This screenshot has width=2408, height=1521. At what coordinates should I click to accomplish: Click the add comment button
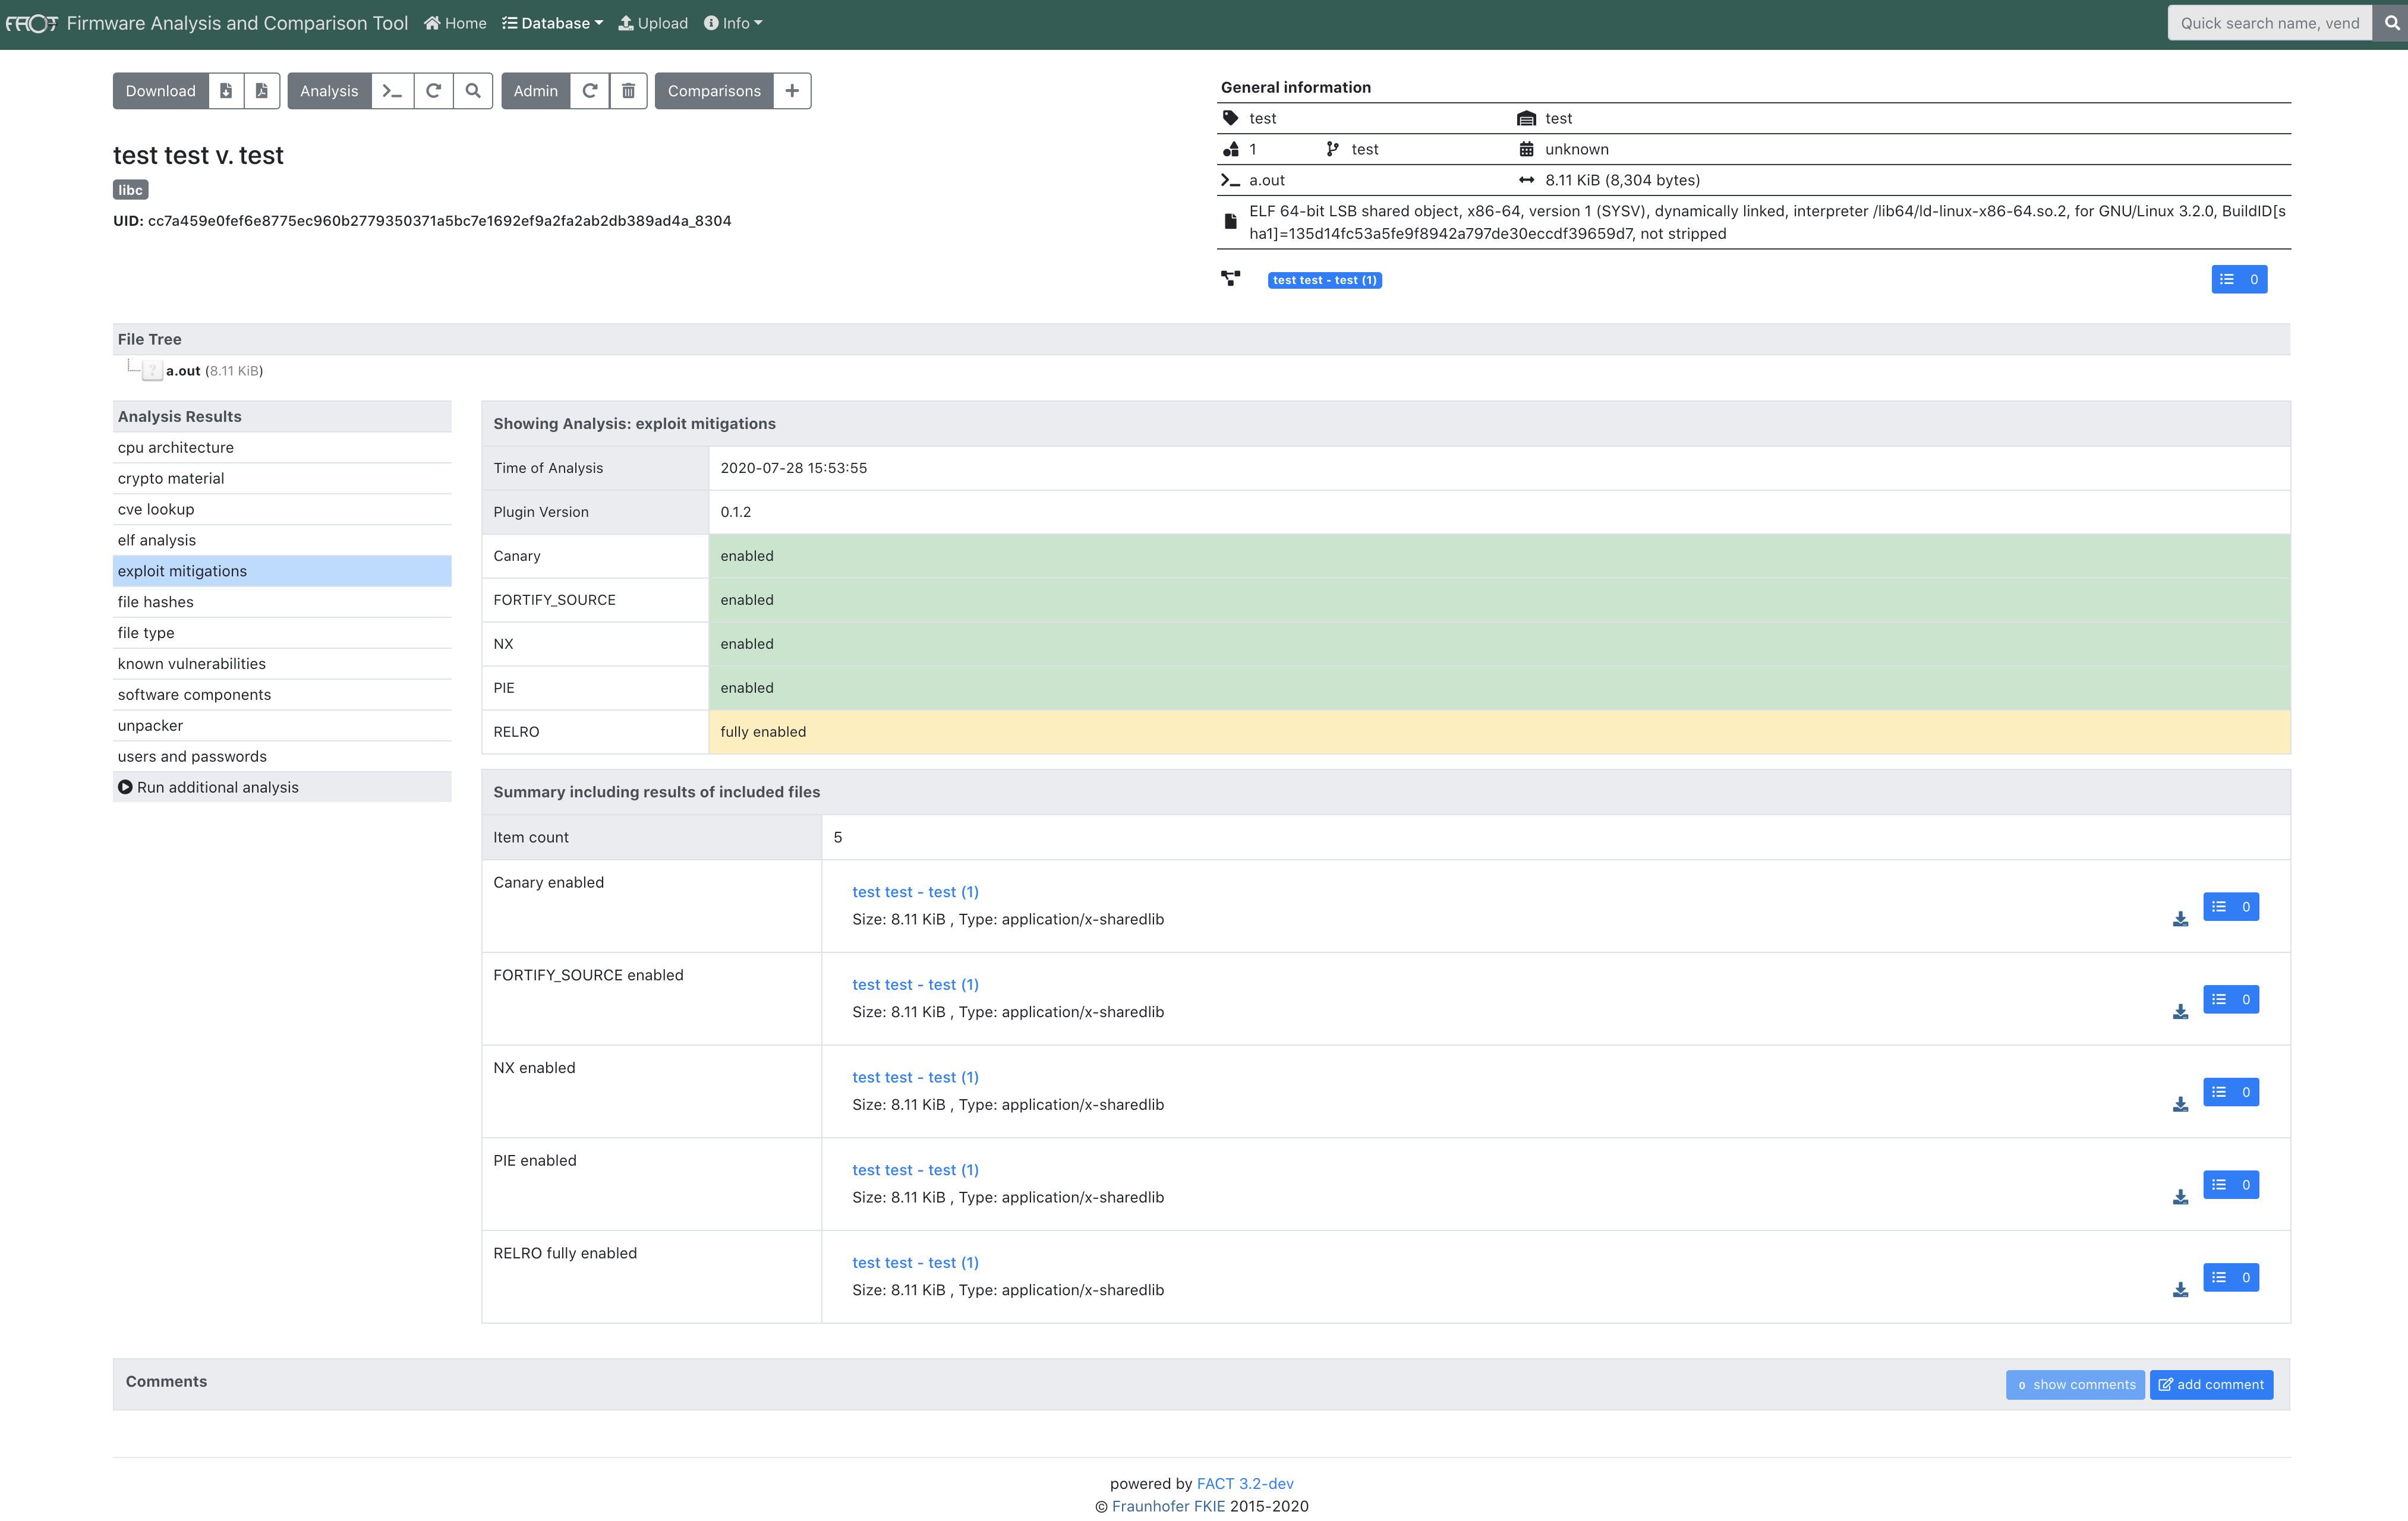tap(2211, 1384)
